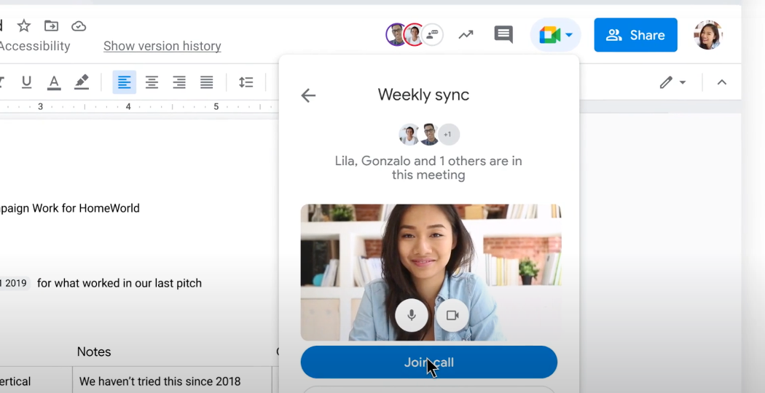Screen dimensions: 765x393
Task: Mute the microphone in the call preview
Action: [412, 315]
